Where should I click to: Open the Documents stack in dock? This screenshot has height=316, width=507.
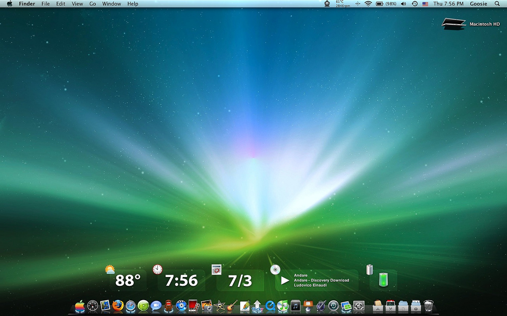pos(403,306)
